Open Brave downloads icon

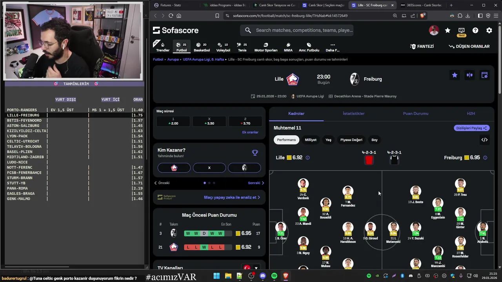(468, 16)
